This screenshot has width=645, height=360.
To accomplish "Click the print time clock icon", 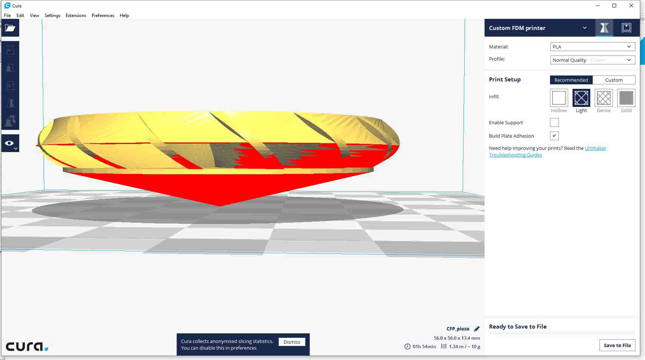I will coord(407,347).
